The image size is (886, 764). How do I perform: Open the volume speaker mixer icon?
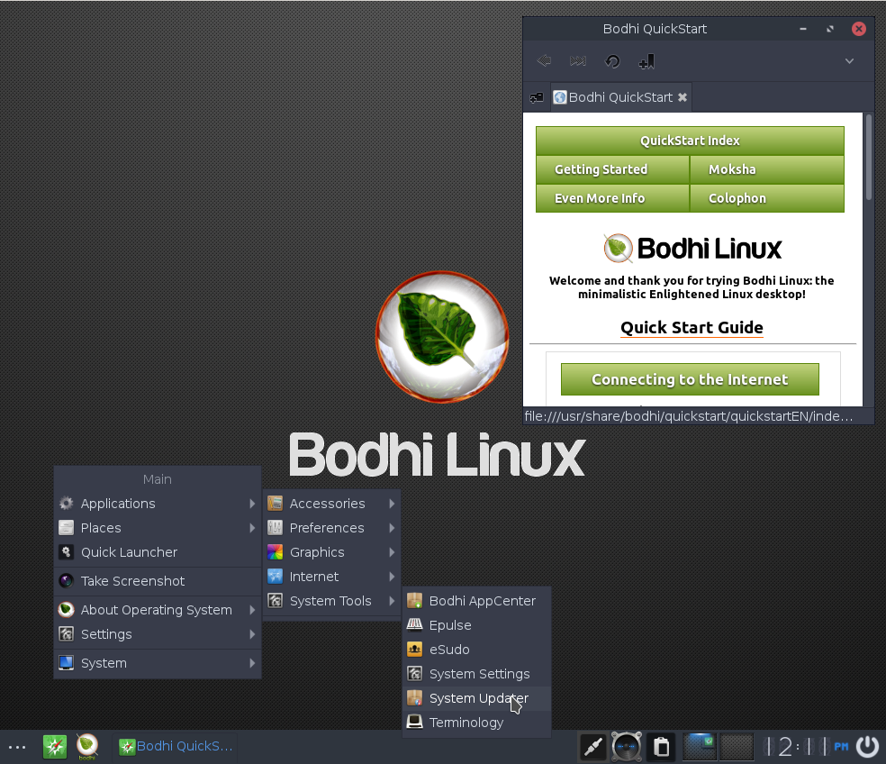(x=627, y=747)
